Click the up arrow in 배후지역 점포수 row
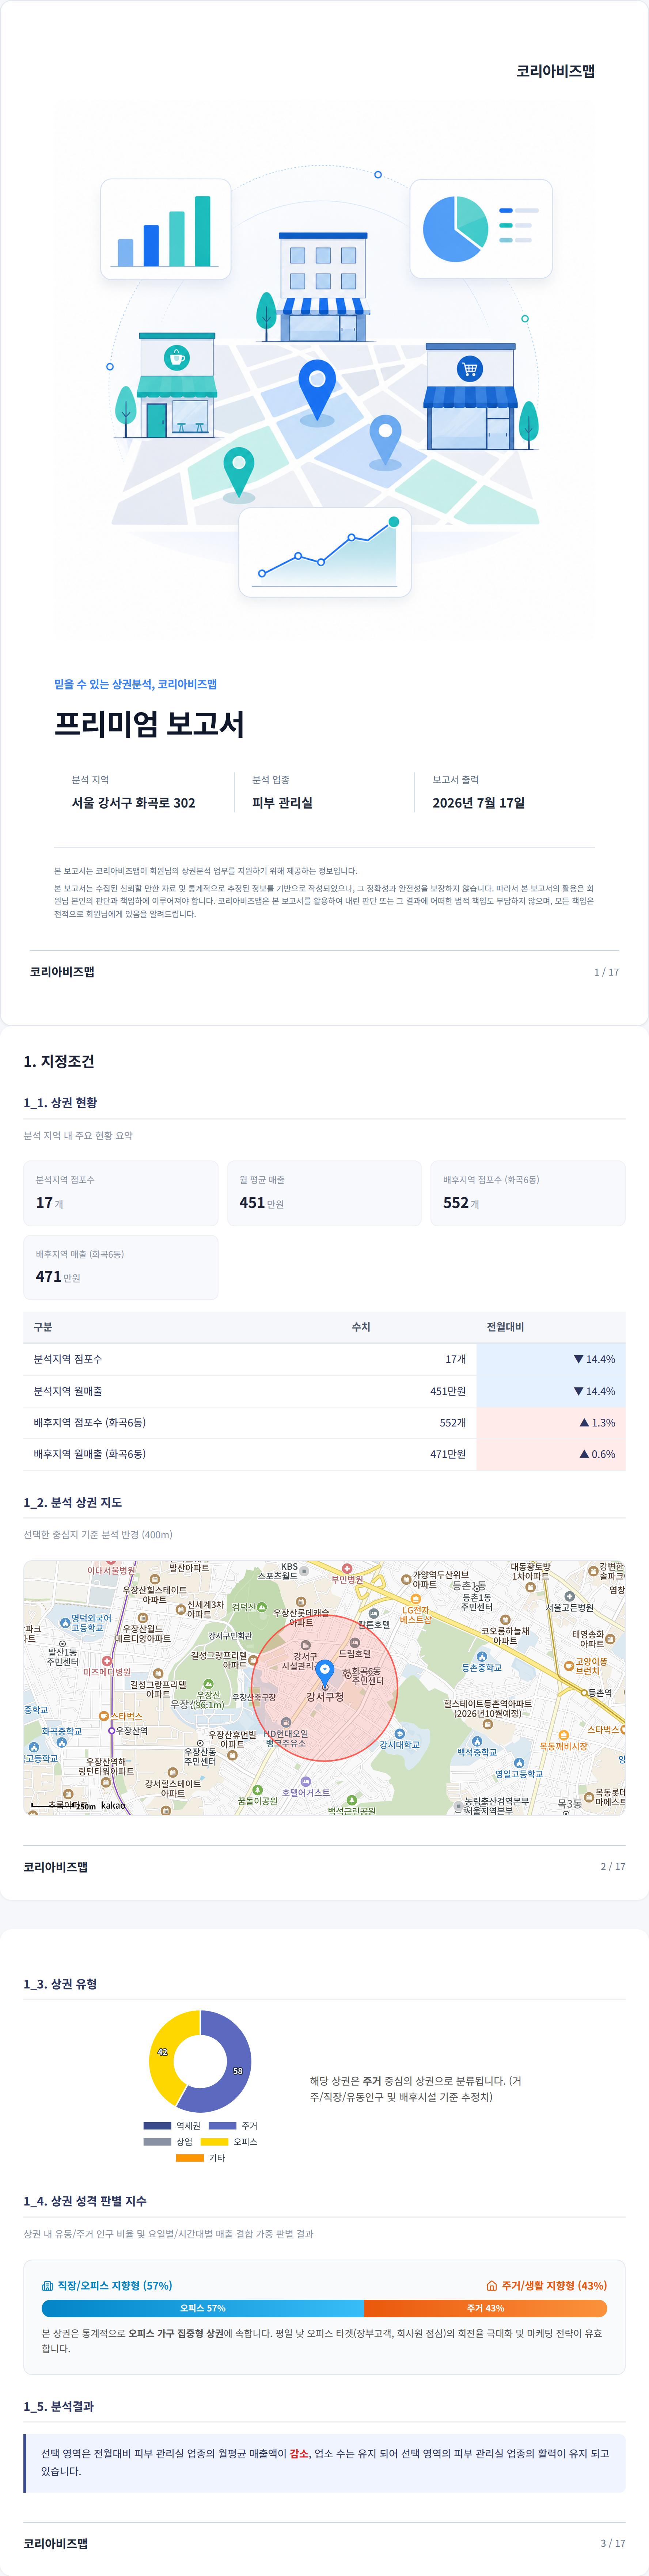The width and height of the screenshot is (649, 2576). tap(584, 1422)
